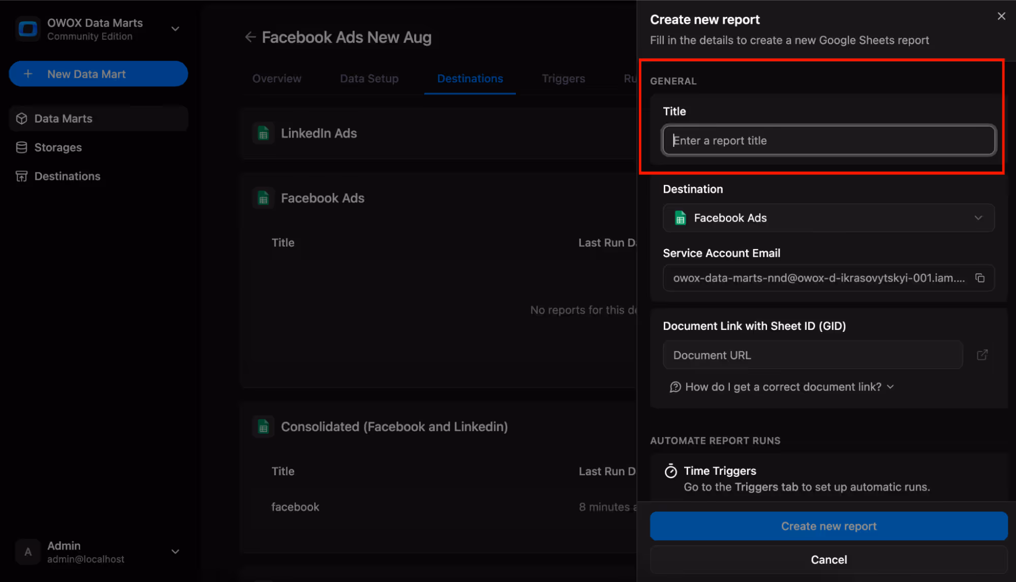The image size is (1016, 582).
Task: Click the Facebook Ads card sheets icon
Action: point(263,198)
